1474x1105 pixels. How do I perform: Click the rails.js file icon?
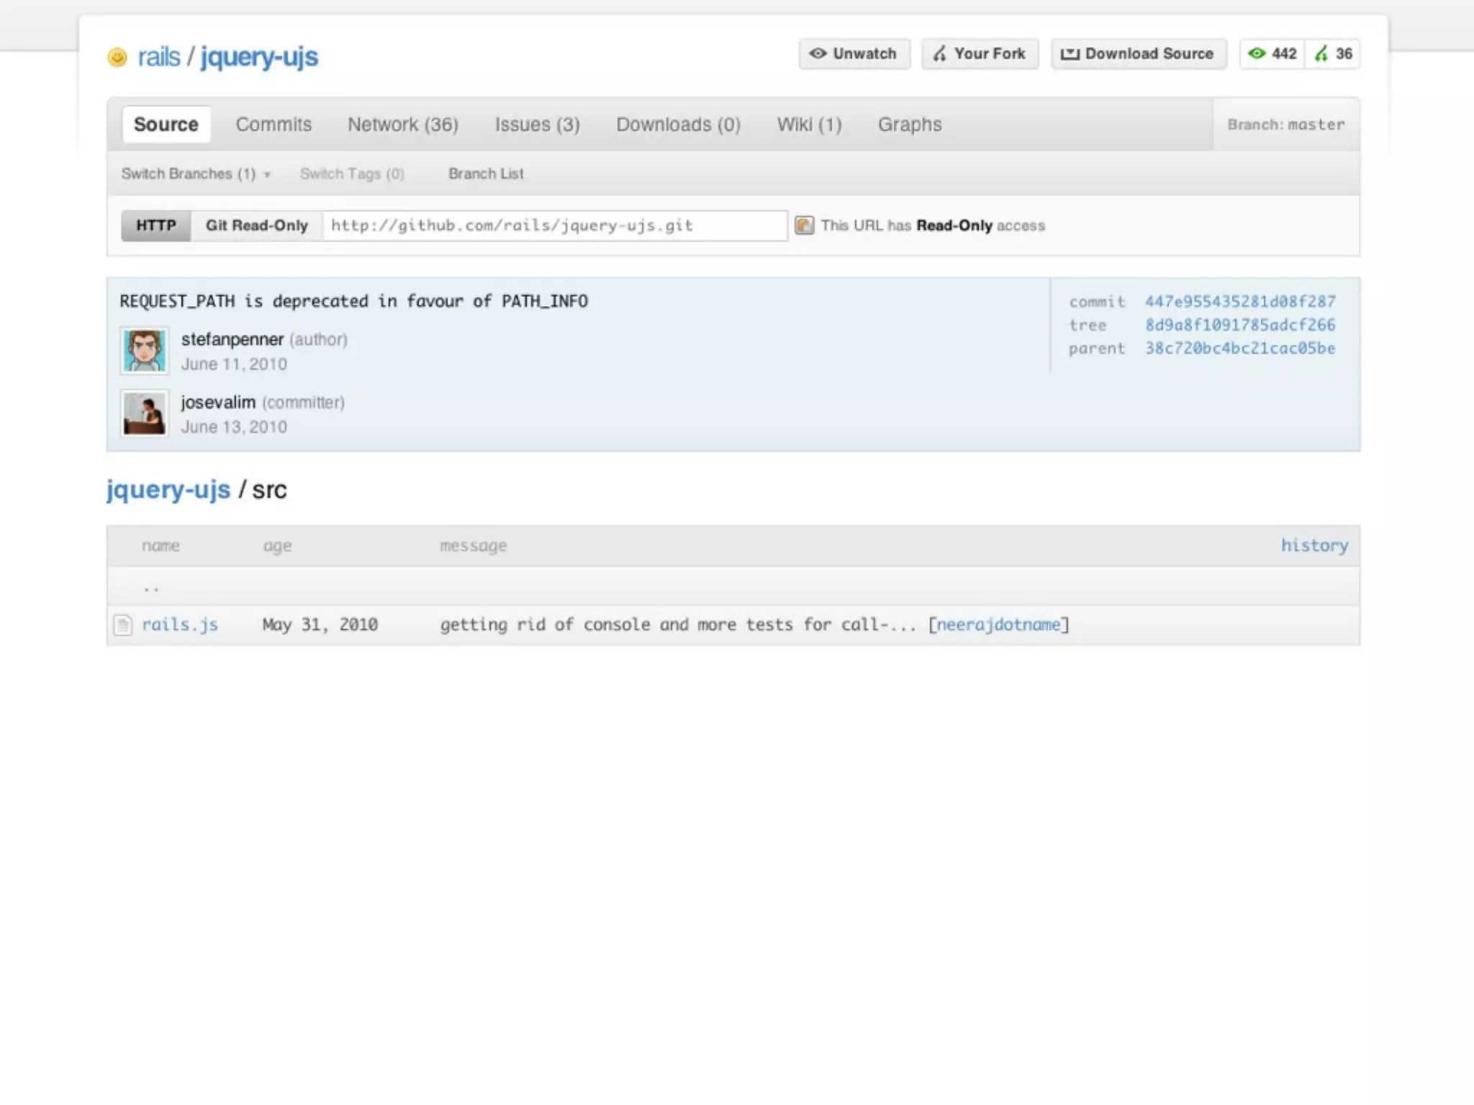coord(123,624)
